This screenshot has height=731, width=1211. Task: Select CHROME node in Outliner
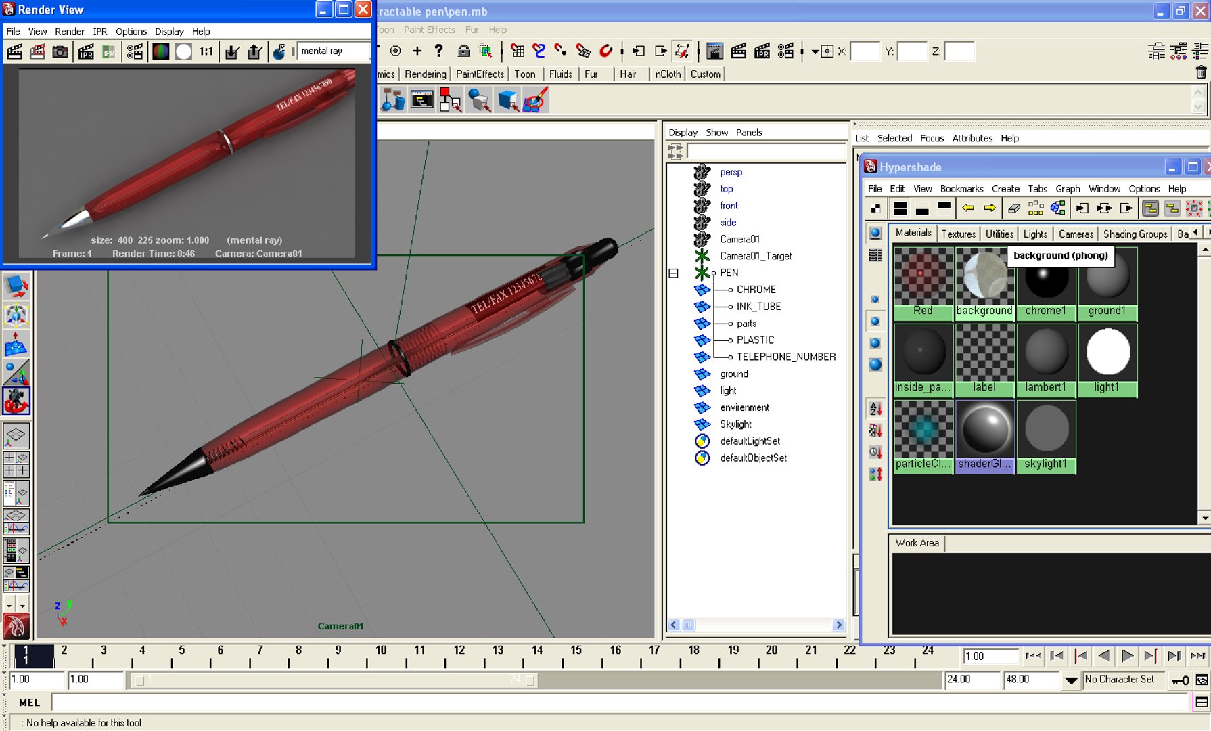[756, 290]
